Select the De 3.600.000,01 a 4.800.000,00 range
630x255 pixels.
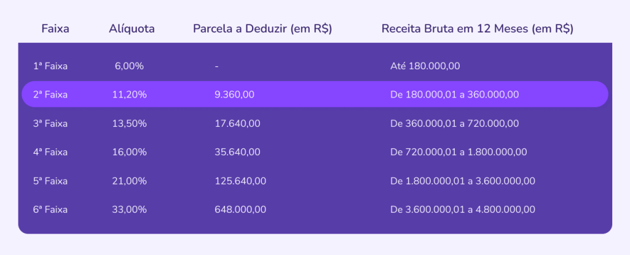[x=462, y=210]
